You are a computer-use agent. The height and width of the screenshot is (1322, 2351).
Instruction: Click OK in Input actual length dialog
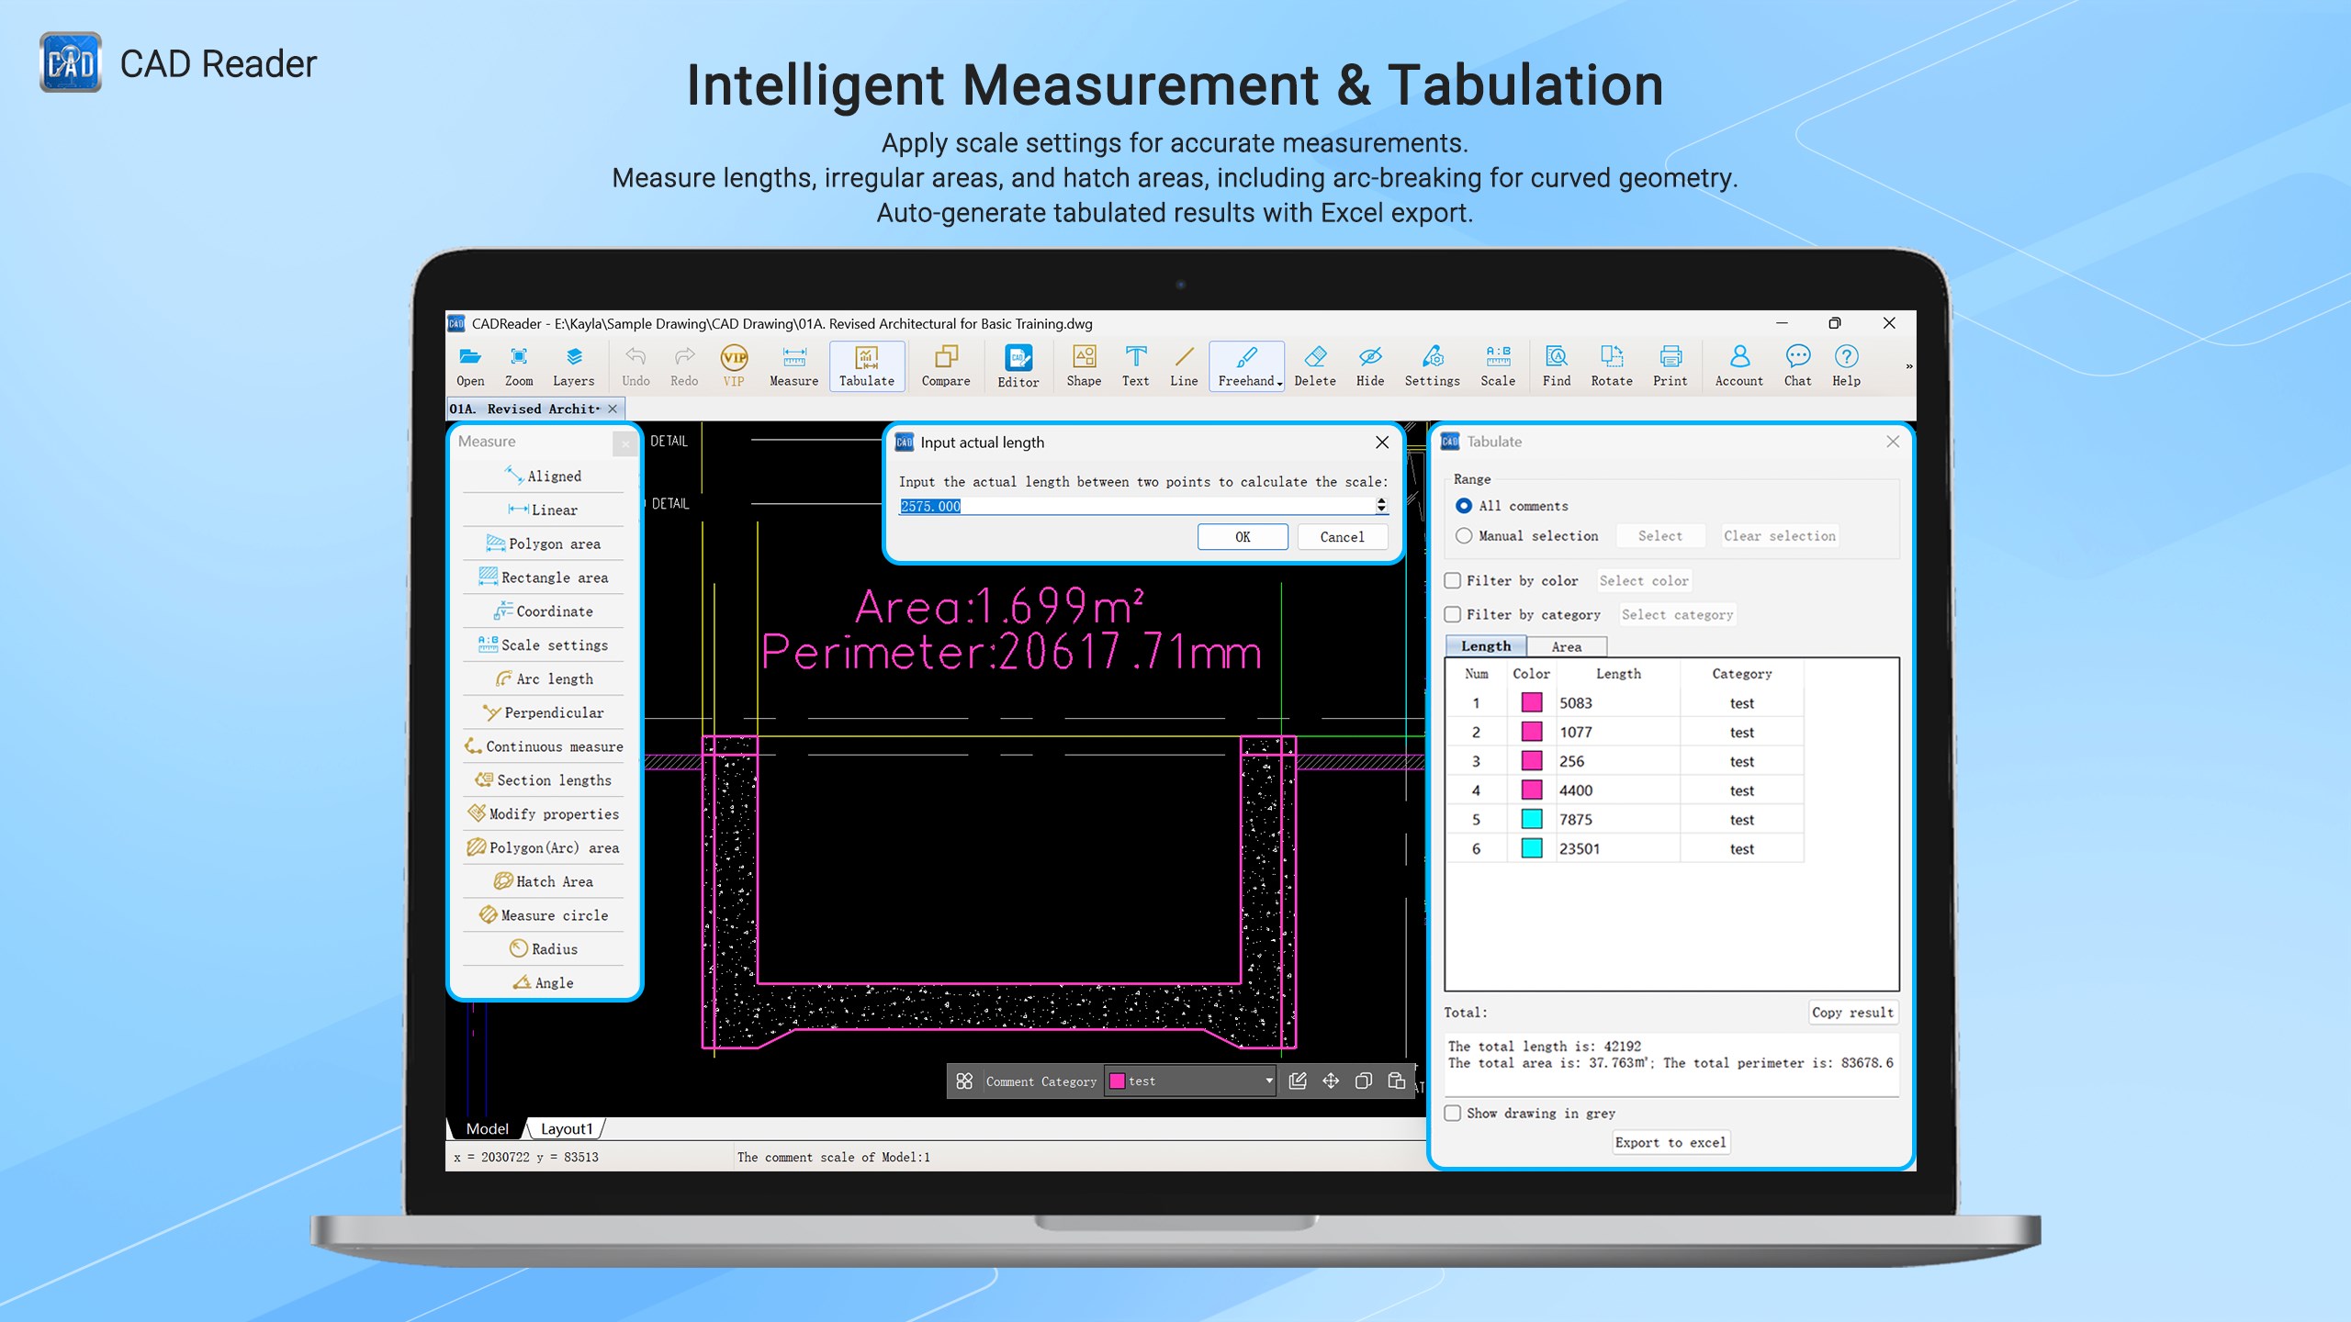(x=1243, y=537)
